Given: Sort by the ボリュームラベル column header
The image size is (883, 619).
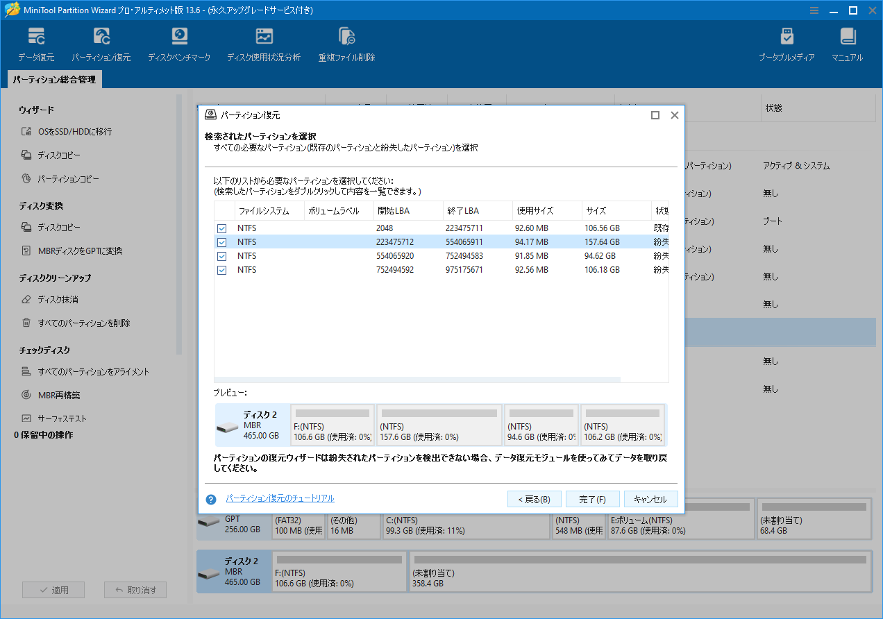Looking at the screenshot, I should pyautogui.click(x=339, y=211).
